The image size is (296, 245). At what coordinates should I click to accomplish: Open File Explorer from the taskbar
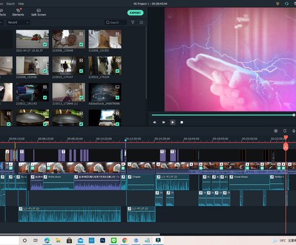[x=58, y=240]
